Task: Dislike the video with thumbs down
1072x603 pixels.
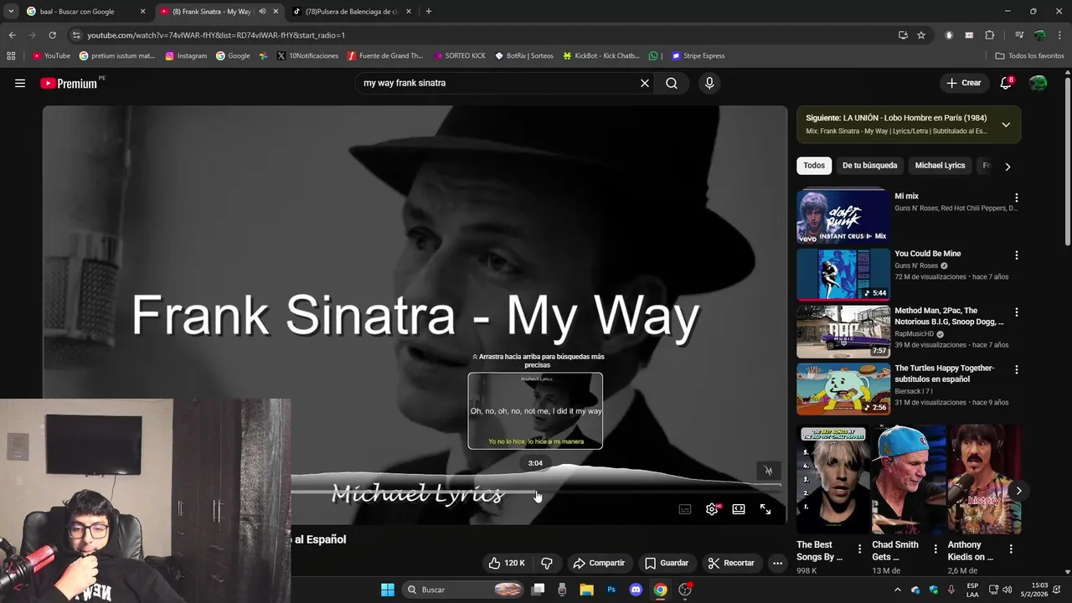Action: (x=547, y=563)
